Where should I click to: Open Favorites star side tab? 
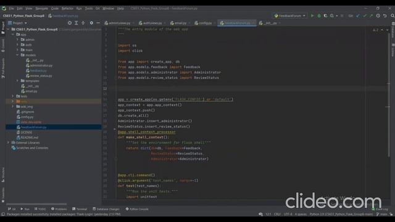(x=2, y=195)
